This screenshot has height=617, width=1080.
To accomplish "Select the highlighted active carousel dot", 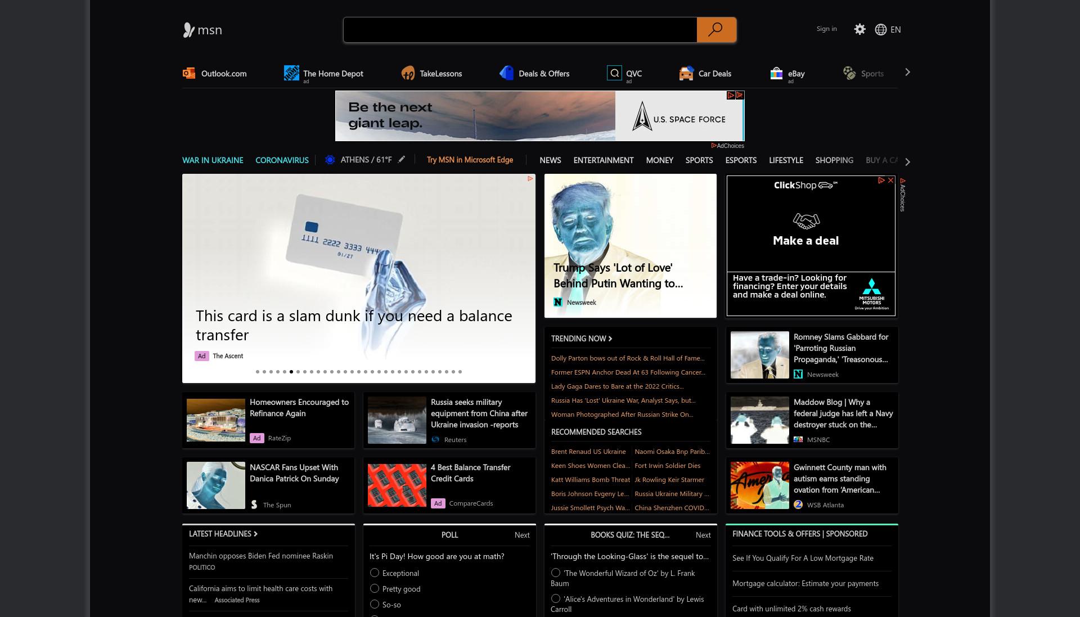I will tap(291, 372).
